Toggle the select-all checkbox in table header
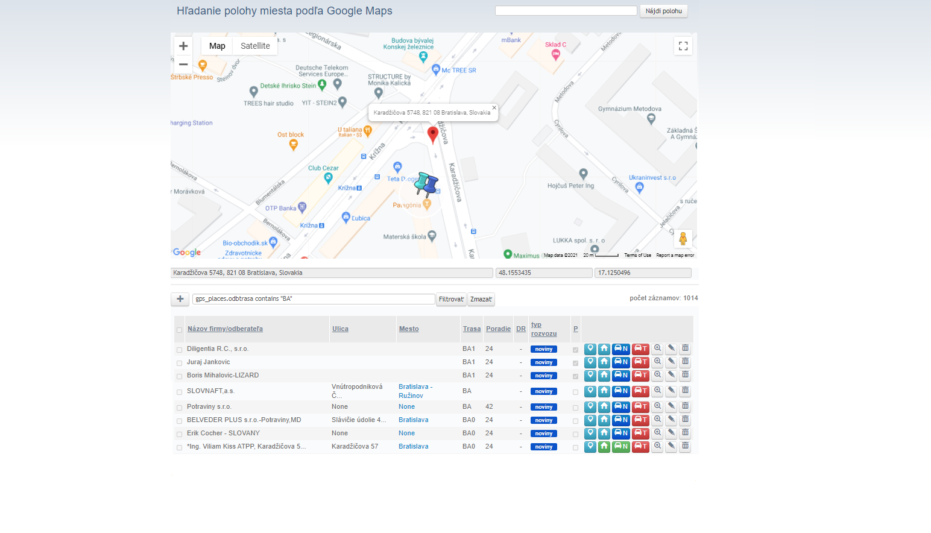The height and width of the screenshot is (533, 931). pyautogui.click(x=179, y=330)
